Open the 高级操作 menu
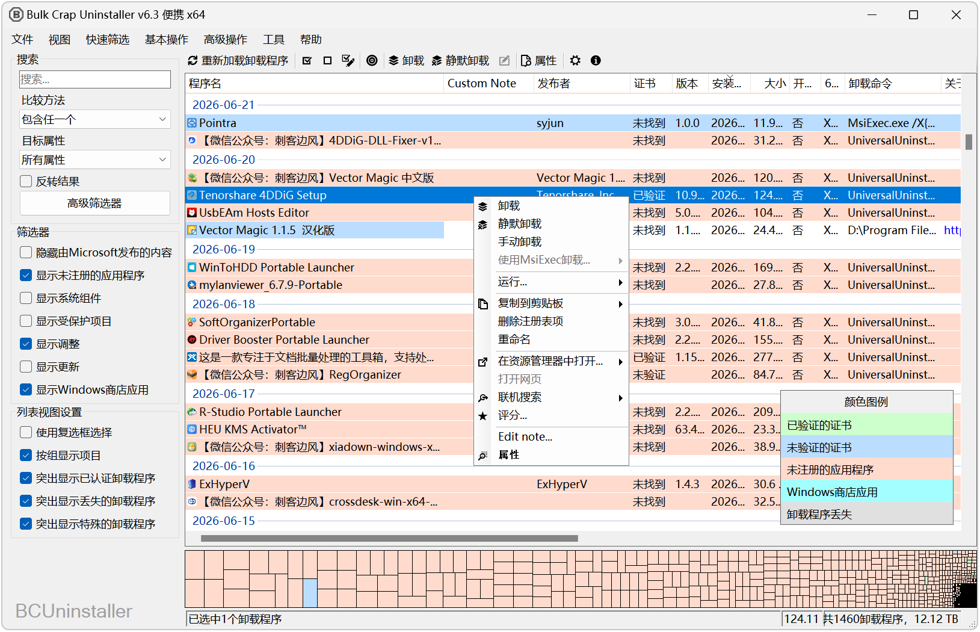 pyautogui.click(x=226, y=40)
